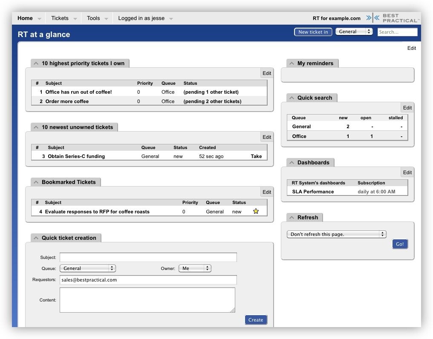Open the SLA Performance dashboard link
This screenshot has width=433, height=339.
313,192
